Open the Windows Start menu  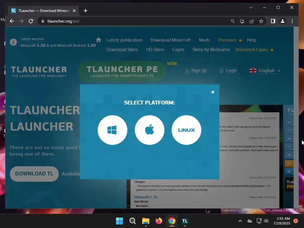[x=119, y=221]
